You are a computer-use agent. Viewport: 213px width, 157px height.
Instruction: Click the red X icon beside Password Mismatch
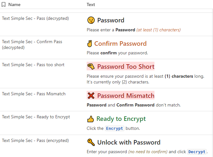[91, 96]
